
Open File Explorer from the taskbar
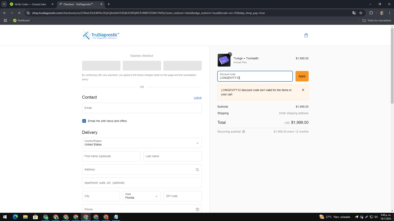click(x=25, y=217)
